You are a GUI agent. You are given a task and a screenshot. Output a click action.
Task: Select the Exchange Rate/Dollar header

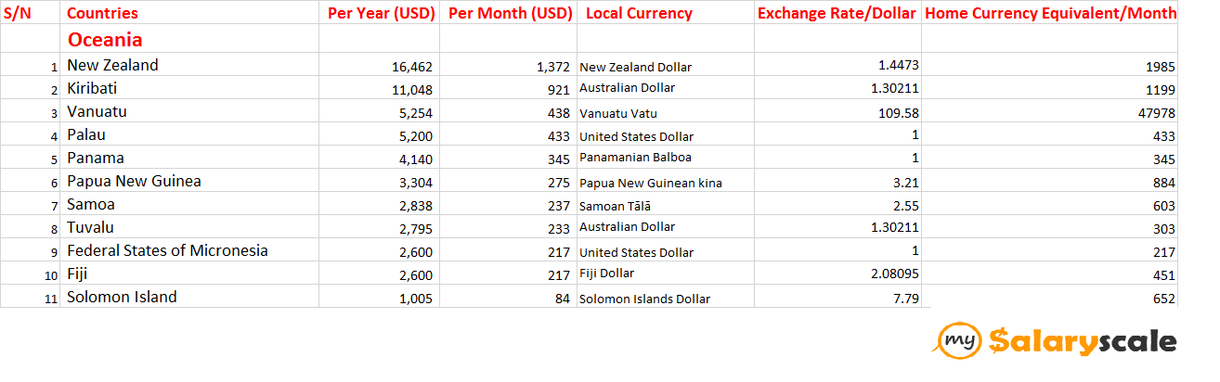[x=837, y=13]
